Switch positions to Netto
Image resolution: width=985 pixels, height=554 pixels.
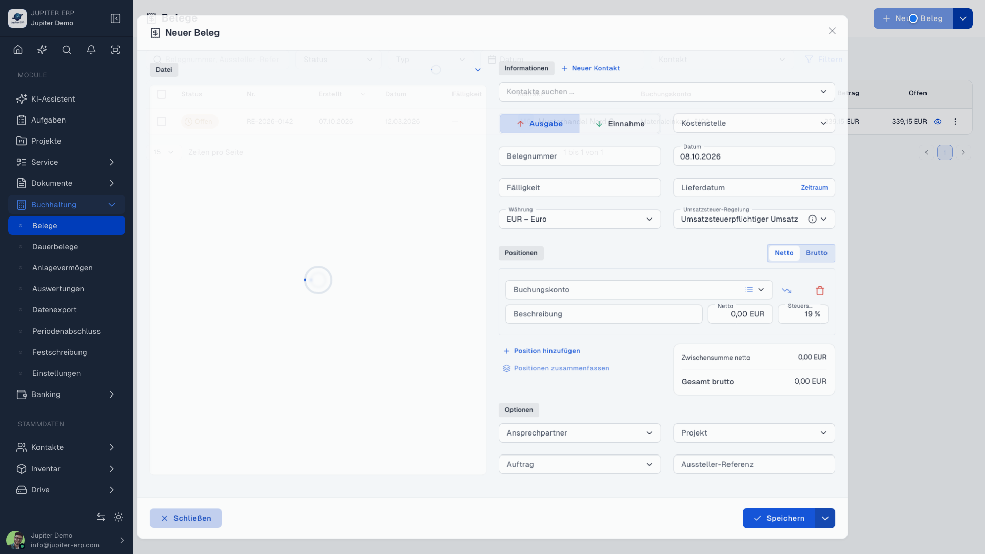784,253
